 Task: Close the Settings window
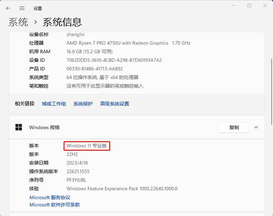(265, 6)
